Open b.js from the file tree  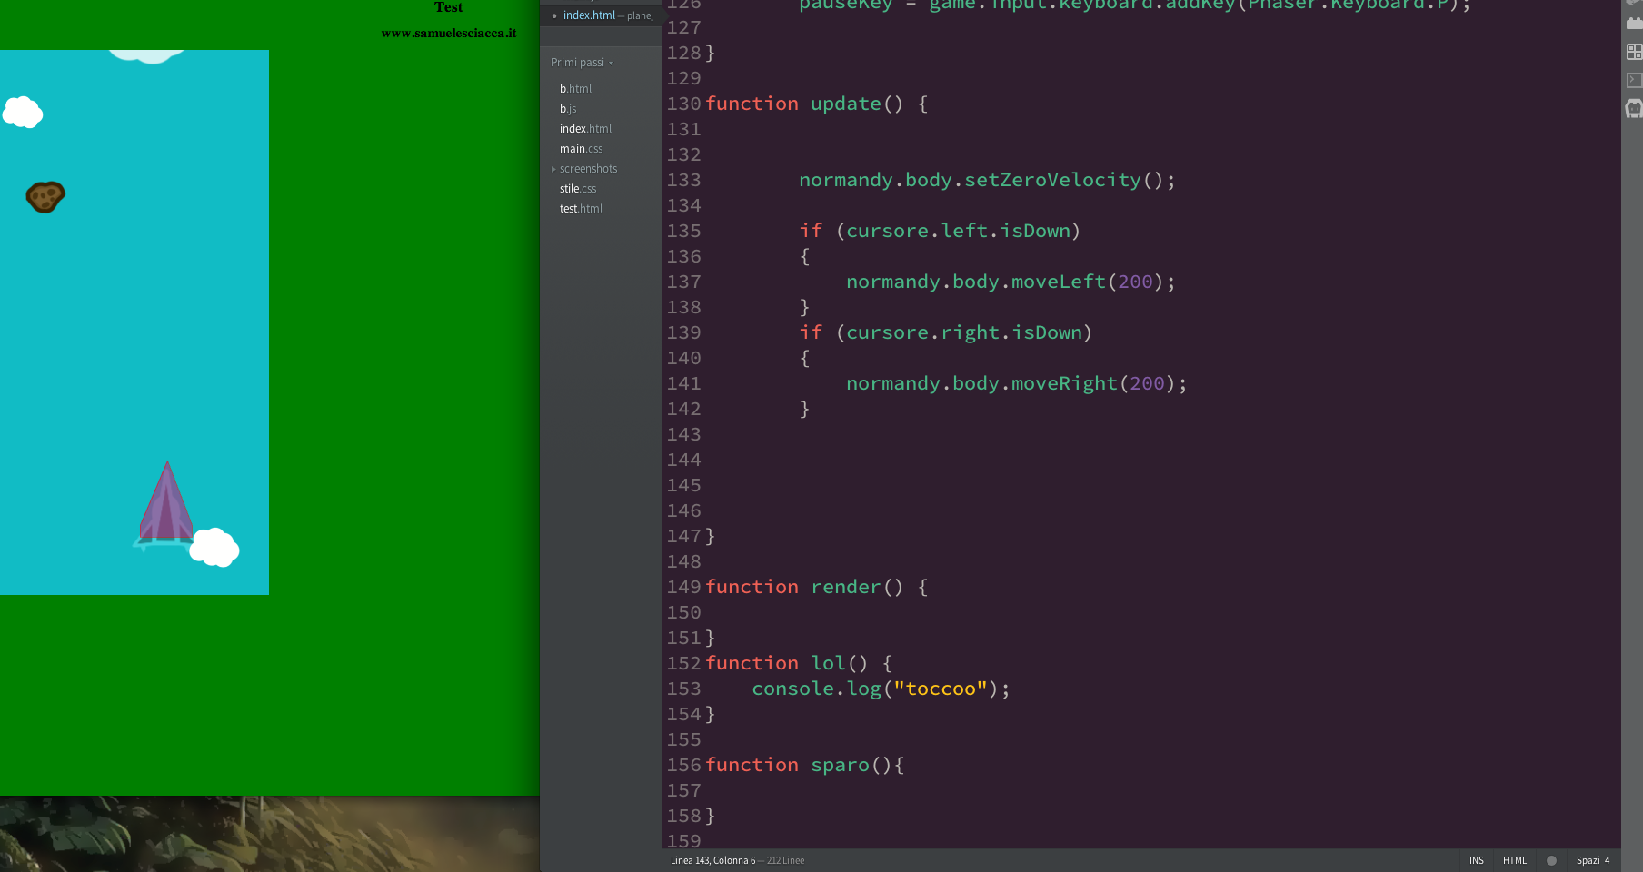pos(568,109)
